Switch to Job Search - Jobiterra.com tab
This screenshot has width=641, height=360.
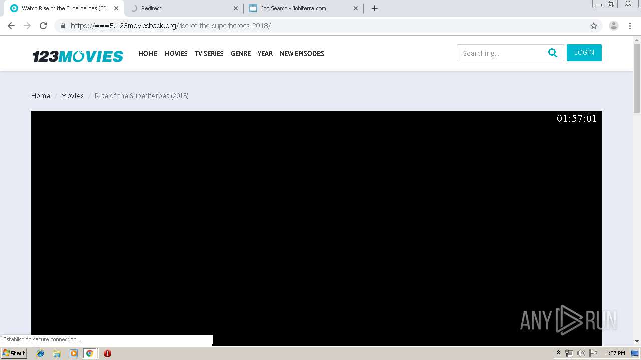[x=304, y=8]
